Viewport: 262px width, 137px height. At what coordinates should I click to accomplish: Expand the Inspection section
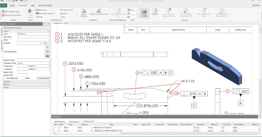tap(27, 81)
